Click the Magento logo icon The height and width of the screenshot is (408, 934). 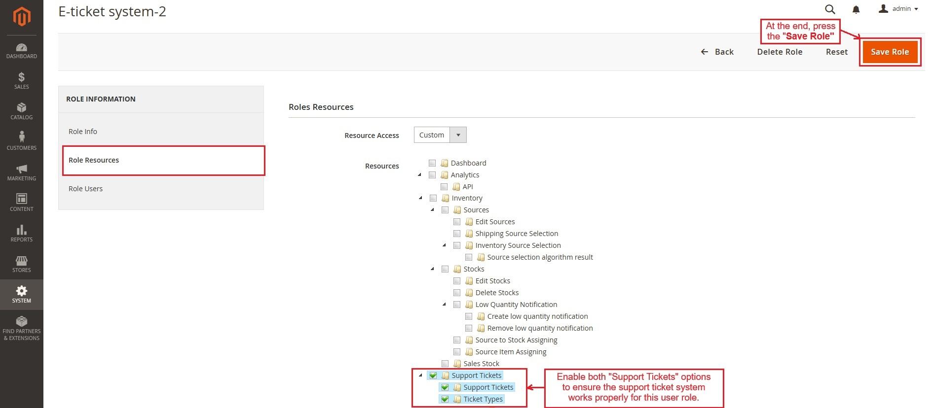click(x=22, y=17)
